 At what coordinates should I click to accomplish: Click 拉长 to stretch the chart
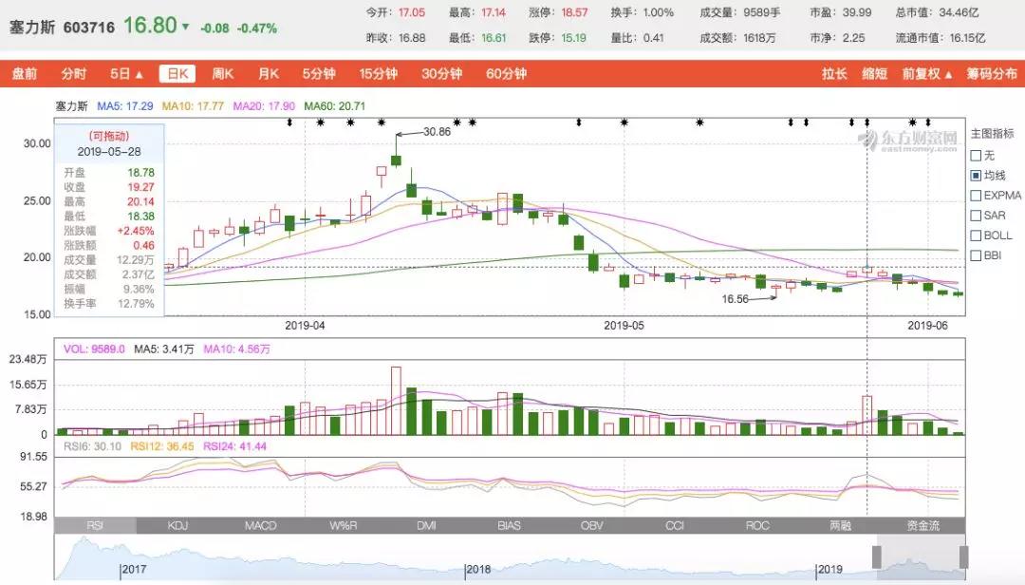[835, 74]
